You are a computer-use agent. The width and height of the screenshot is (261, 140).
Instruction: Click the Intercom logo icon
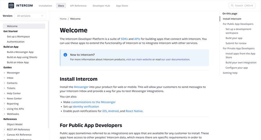click(11, 5)
